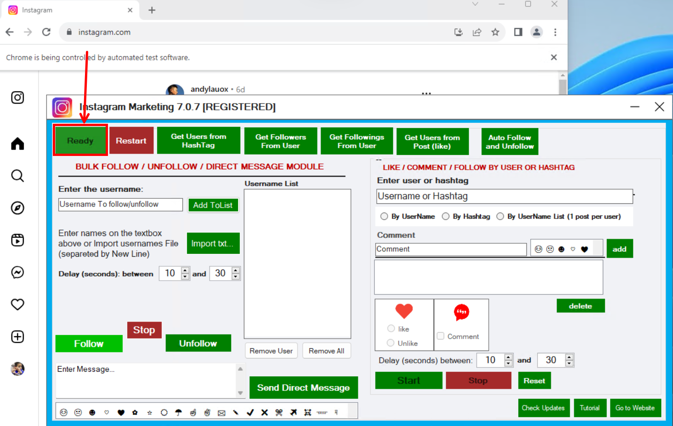The image size is (673, 426).
Task: Decrease the 30-second delay in the like module
Action: (569, 363)
